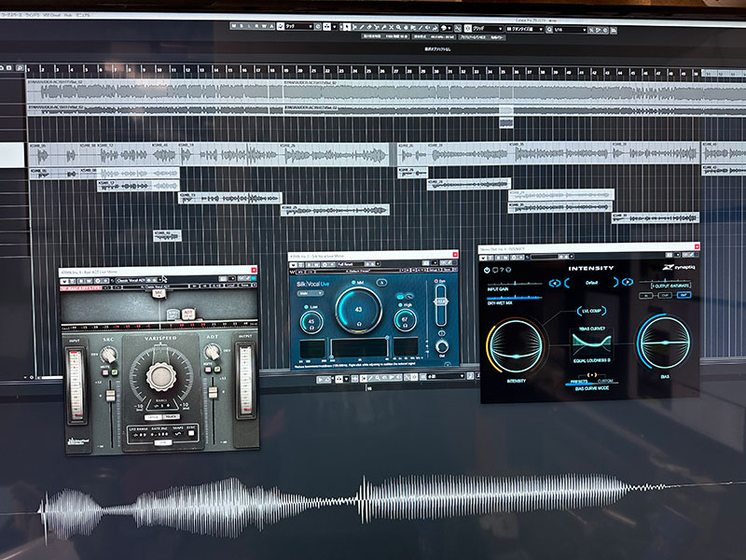Open the question mark help in Intensity
Image resolution: width=746 pixels, height=560 pixels.
502,270
